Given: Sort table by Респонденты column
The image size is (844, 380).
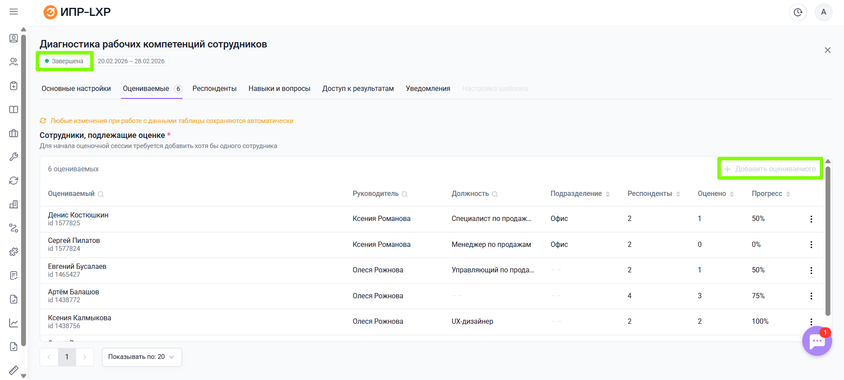Looking at the screenshot, I should [678, 194].
